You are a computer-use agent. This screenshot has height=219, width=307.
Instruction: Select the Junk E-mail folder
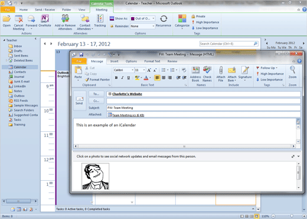point(22,81)
